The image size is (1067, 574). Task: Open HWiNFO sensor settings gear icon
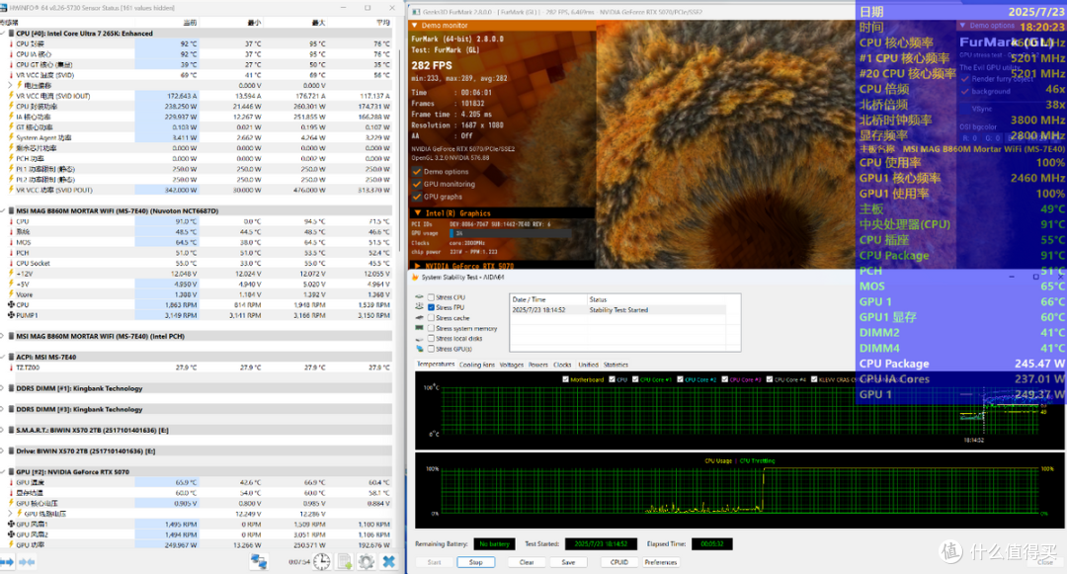[367, 562]
